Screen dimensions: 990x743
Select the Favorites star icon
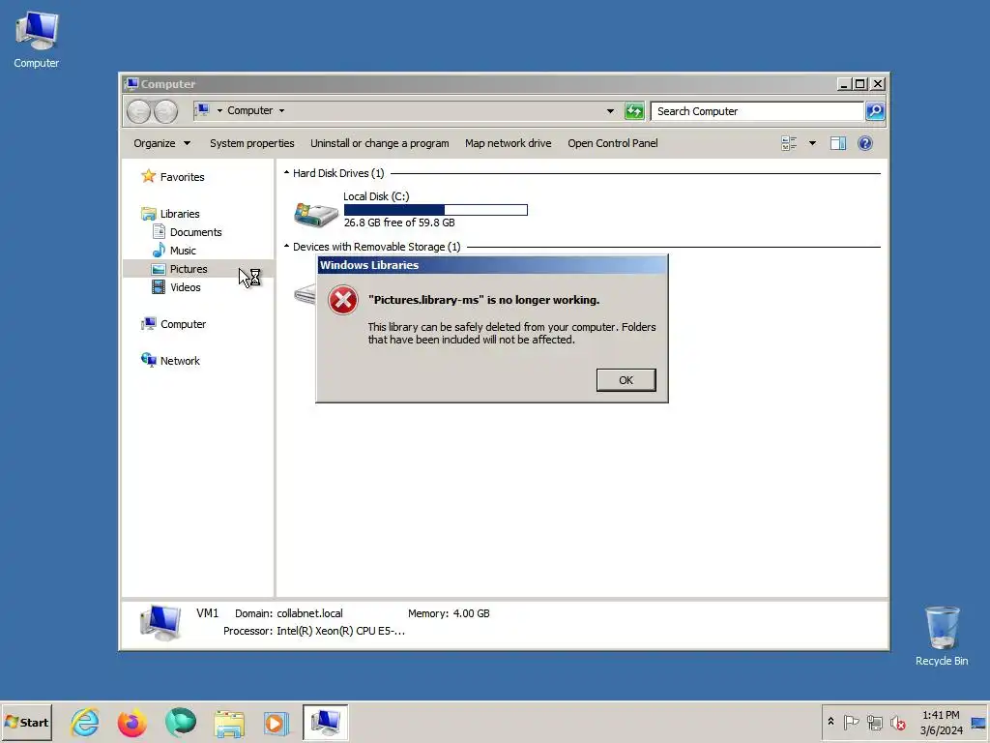click(x=148, y=176)
